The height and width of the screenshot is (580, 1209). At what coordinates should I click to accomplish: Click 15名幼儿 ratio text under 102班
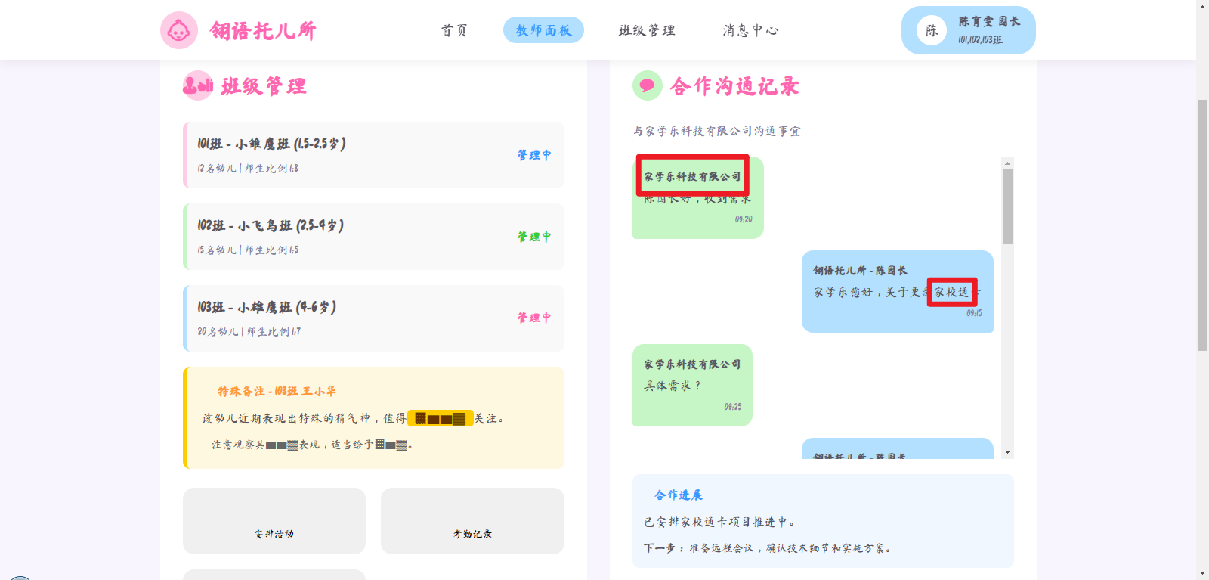[x=248, y=250]
